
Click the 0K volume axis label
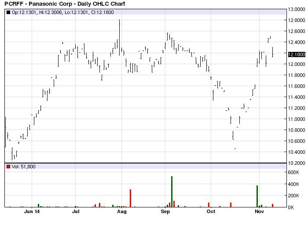pyautogui.click(x=291, y=207)
